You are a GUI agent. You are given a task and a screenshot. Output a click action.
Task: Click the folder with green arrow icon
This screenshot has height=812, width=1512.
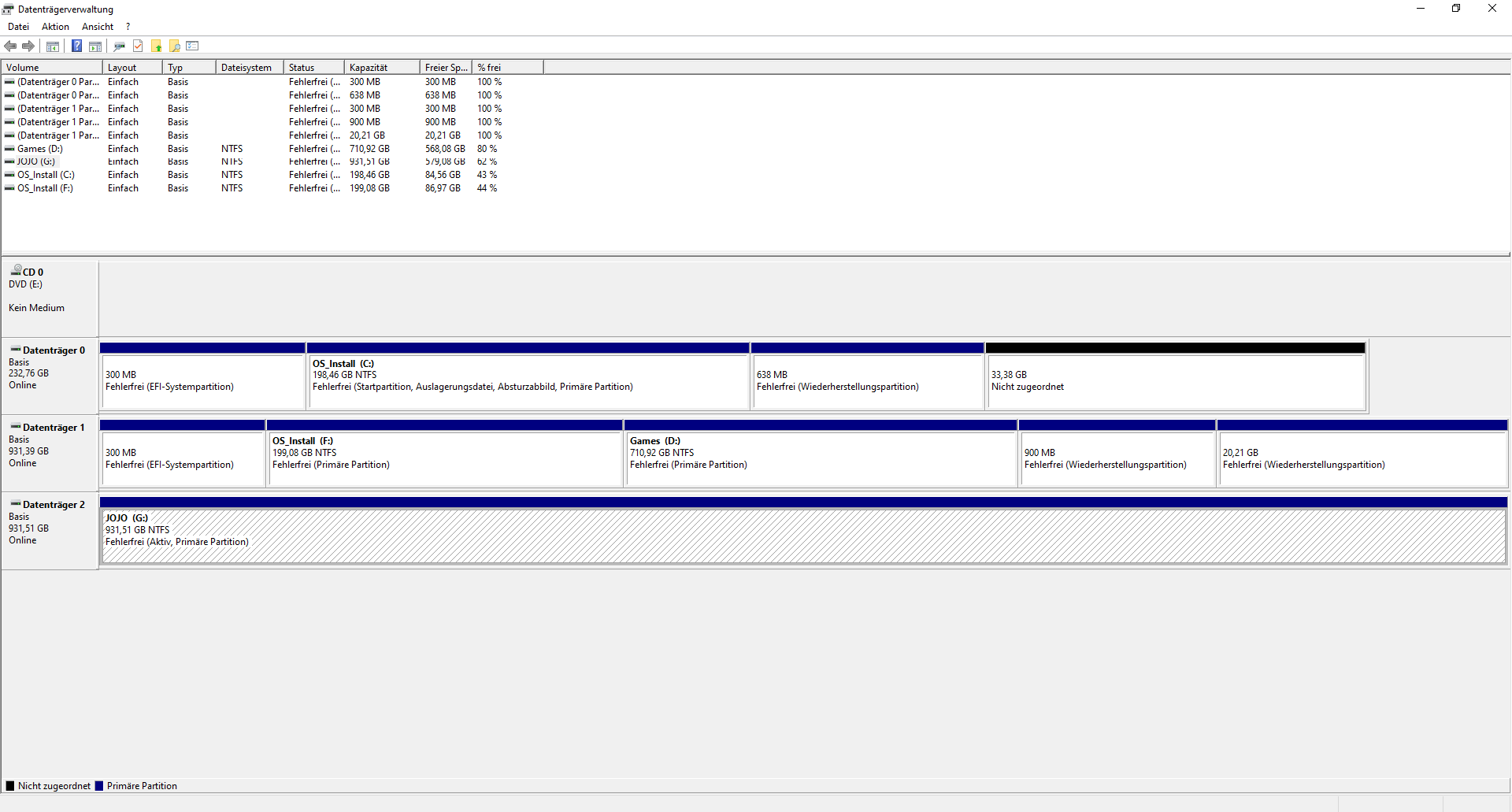pos(157,46)
